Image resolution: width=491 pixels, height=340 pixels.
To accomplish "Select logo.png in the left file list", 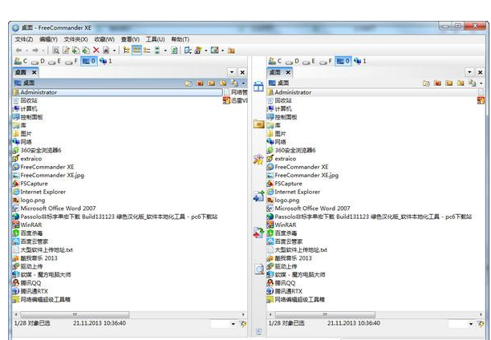I will pyautogui.click(x=29, y=200).
